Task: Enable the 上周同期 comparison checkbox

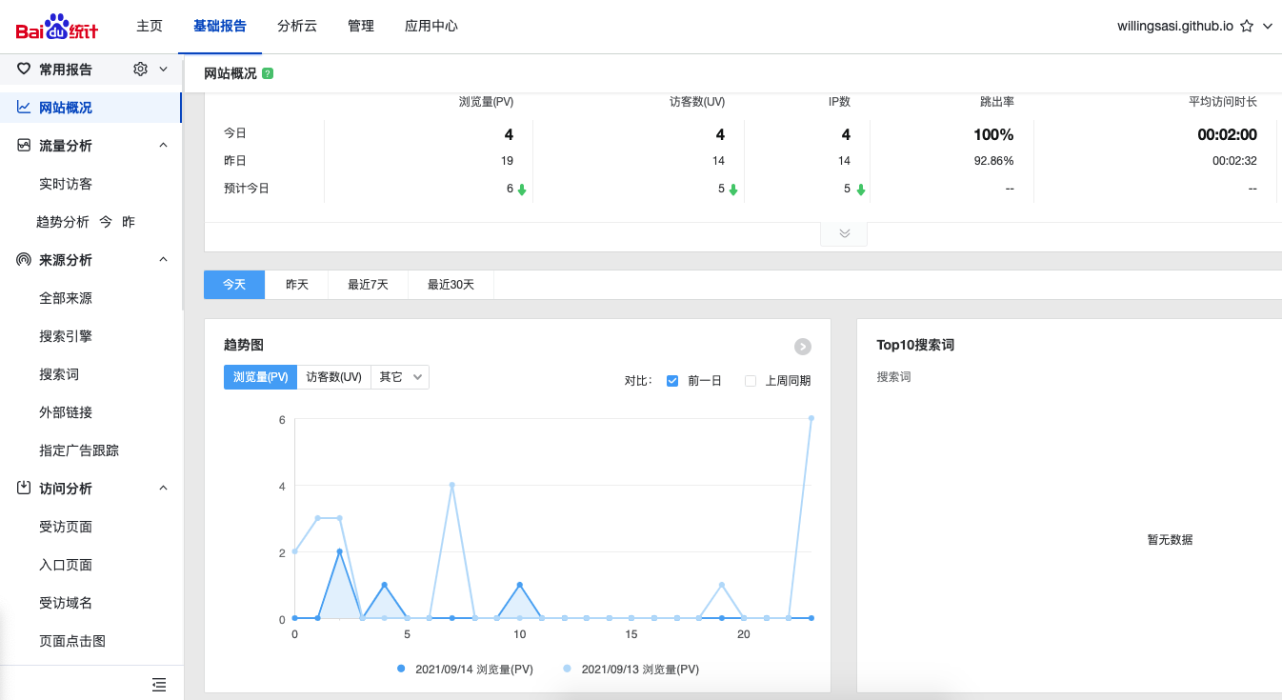Action: 751,381
